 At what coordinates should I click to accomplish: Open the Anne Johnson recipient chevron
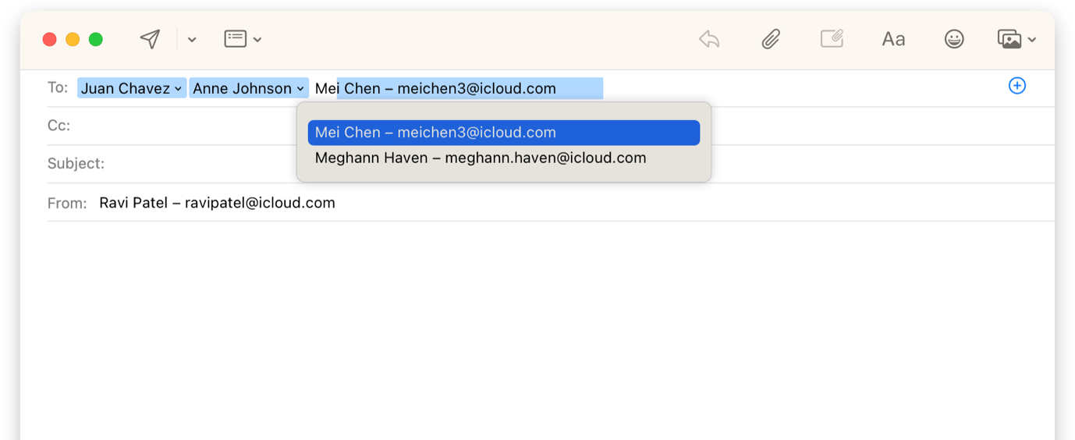point(300,89)
